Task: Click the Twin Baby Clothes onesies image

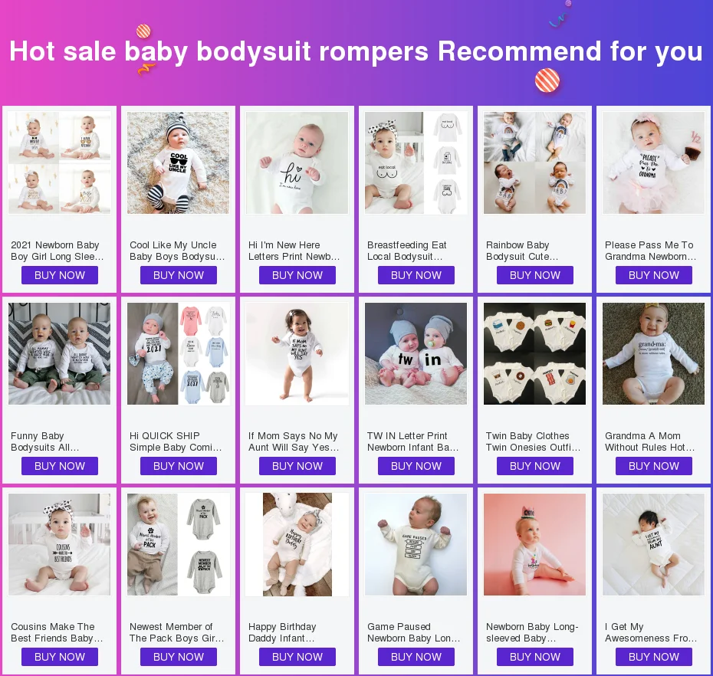Action: click(x=535, y=353)
